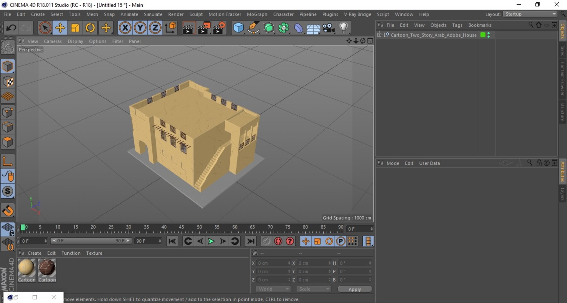
Task: Open Edit Render Settings icon
Action: tap(219, 28)
